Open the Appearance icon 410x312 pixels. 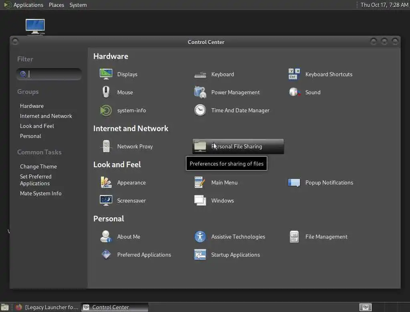(x=106, y=182)
